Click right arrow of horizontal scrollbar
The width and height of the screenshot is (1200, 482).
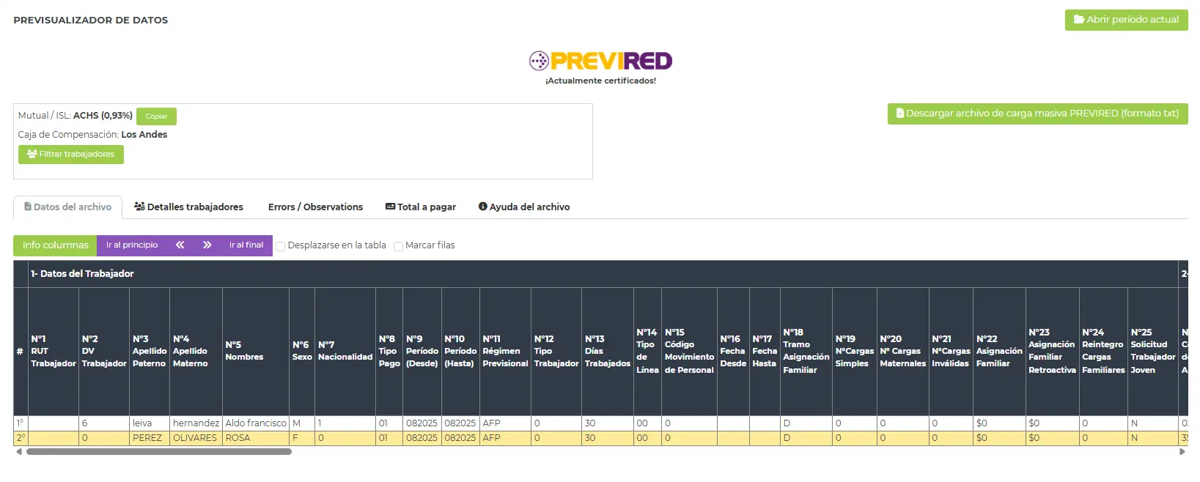(1182, 452)
